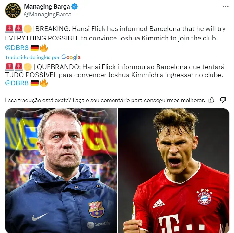Open the @DBR8 mention in the translated text
The width and height of the screenshot is (234, 233).
tap(17, 83)
